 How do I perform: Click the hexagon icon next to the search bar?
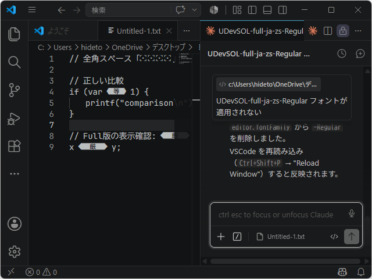tap(214, 10)
